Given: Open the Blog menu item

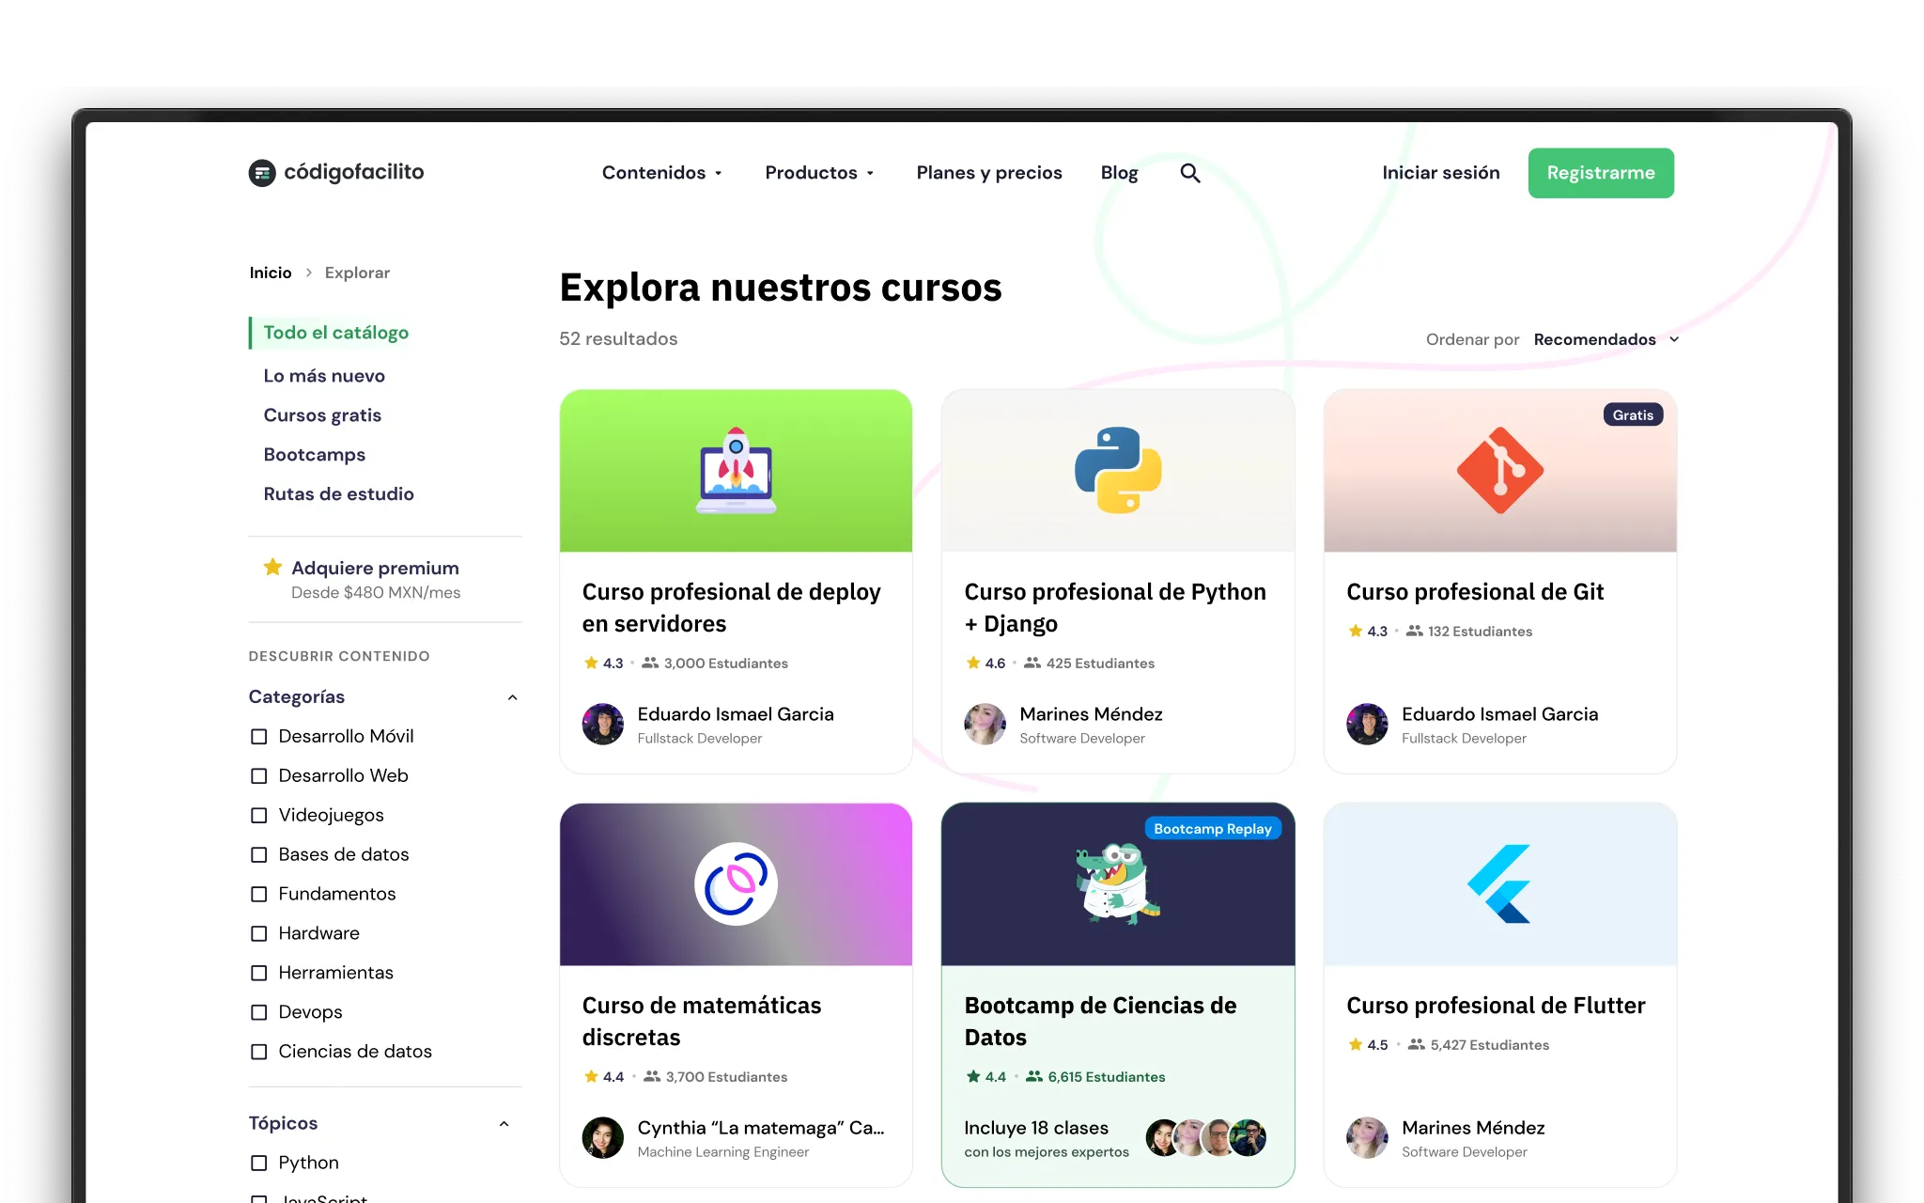Looking at the screenshot, I should coord(1119,172).
